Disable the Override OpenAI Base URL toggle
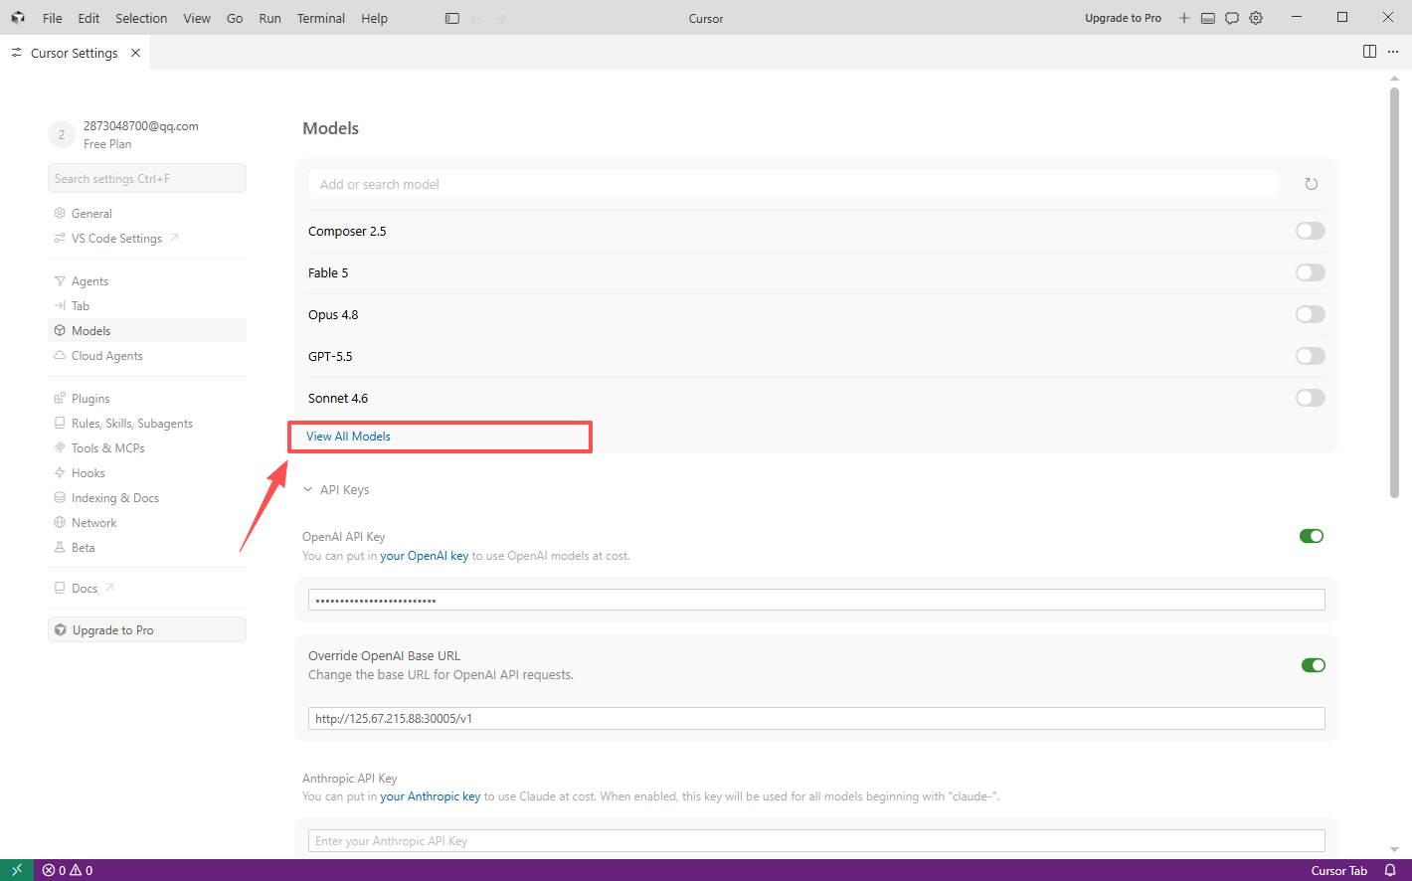 point(1314,665)
